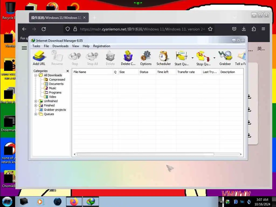Open the webpage sidebar hamburger menu
The height and width of the screenshot is (207, 276).
24,48
